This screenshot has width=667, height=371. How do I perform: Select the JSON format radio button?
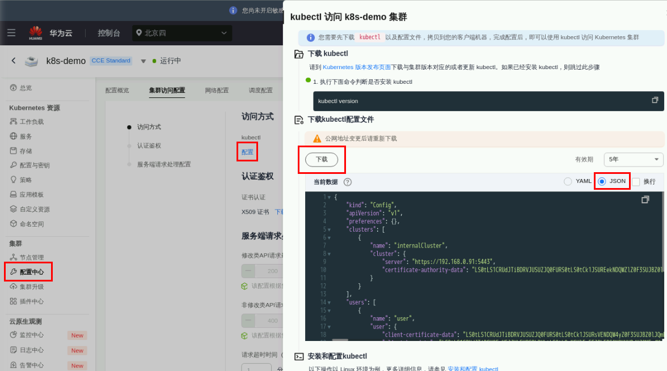pyautogui.click(x=602, y=181)
